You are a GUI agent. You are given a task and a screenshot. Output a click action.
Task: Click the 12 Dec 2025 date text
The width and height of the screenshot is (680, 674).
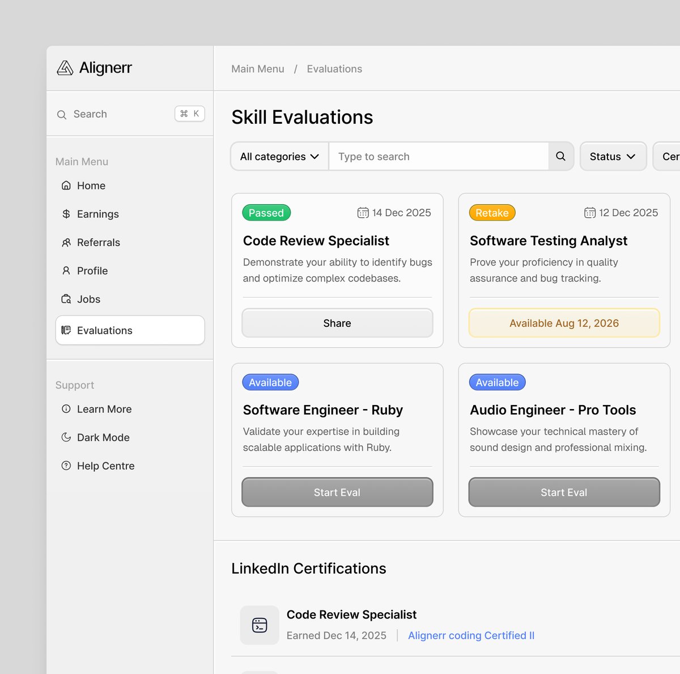point(628,213)
